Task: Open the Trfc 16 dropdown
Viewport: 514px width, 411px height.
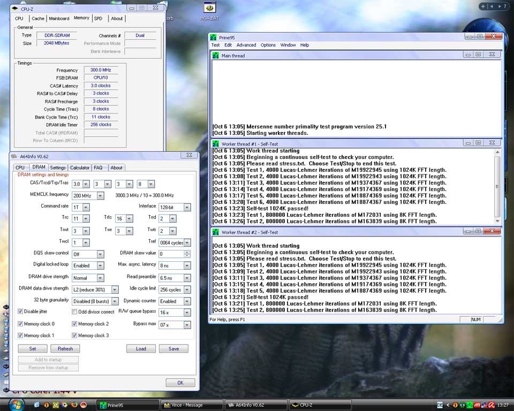Action: 129,218
